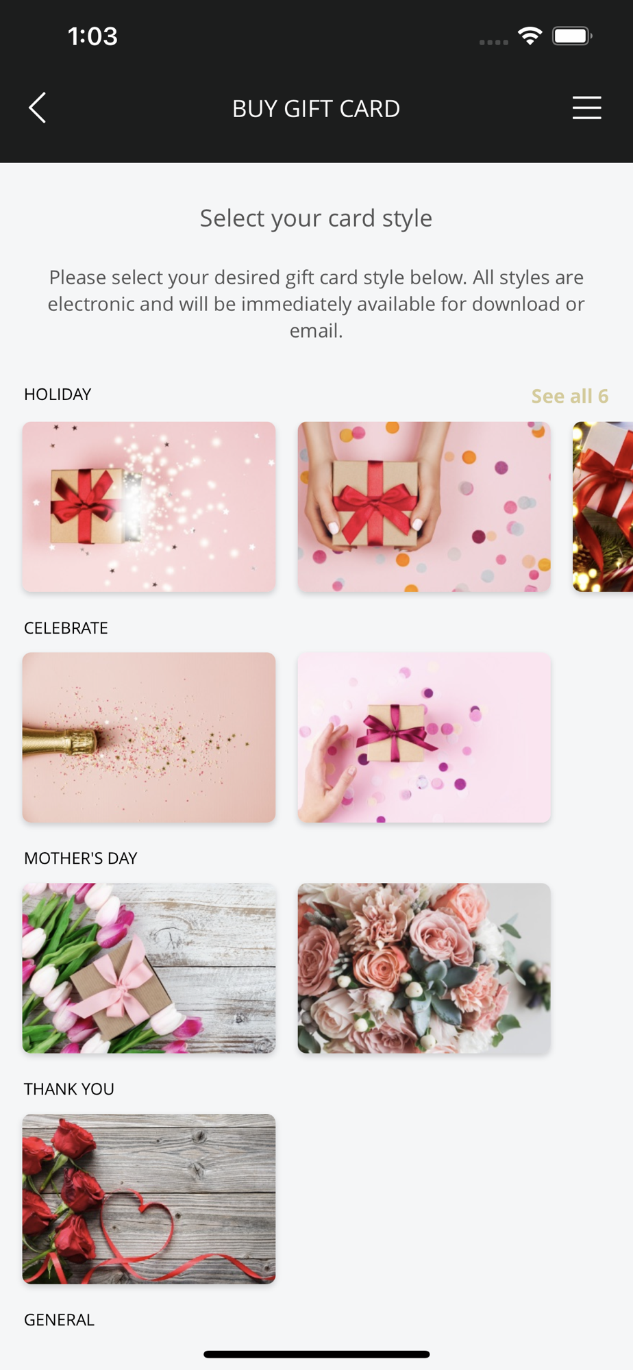633x1370 pixels.
Task: Tap the THANK YOU section heading
Action: (x=69, y=1089)
